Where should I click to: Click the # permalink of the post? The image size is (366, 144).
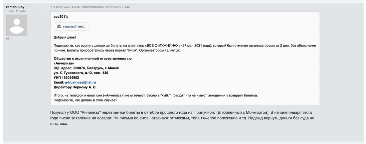(51, 7)
